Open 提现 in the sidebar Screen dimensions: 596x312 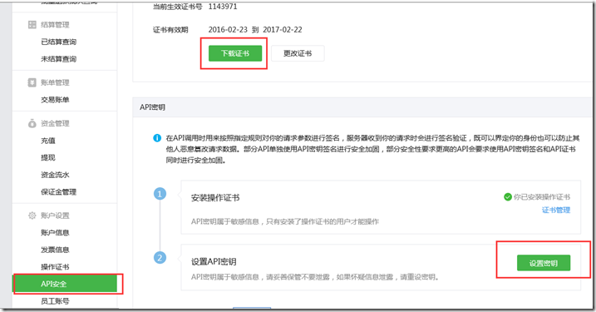click(x=48, y=157)
